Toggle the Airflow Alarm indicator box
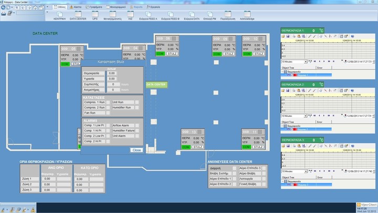Image resolution: width=378 pixels, height=213 pixels. (138, 126)
